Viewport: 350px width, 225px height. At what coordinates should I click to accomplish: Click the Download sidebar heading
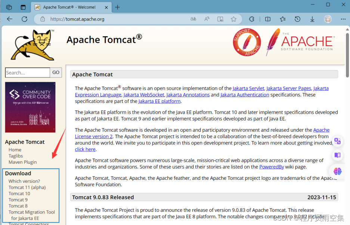click(x=18, y=174)
